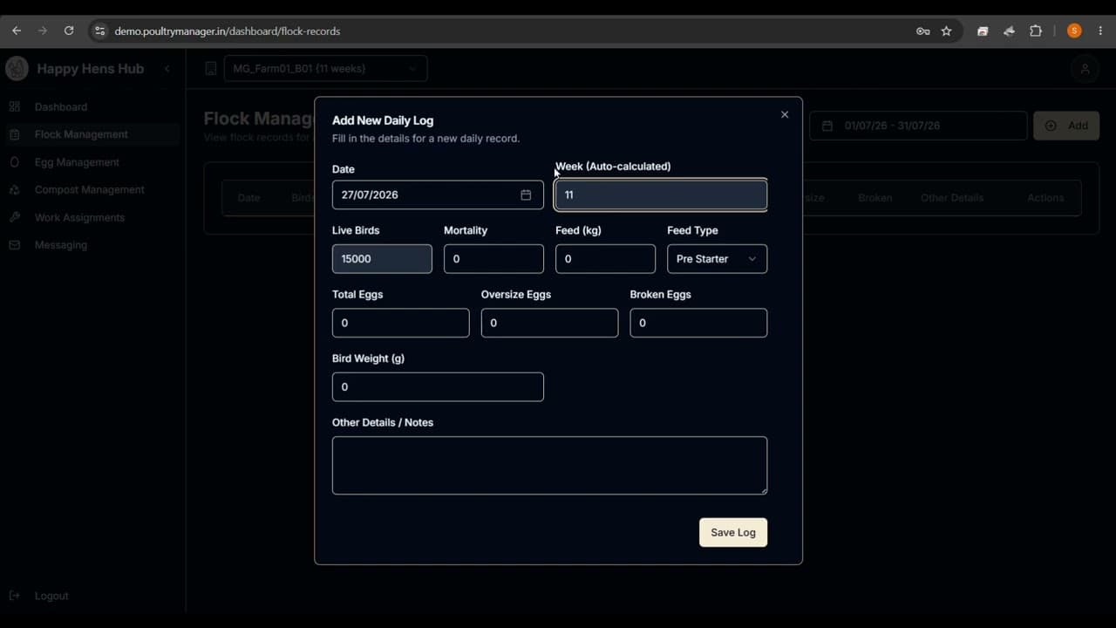Open browser extensions puzzle icon

tap(1036, 31)
